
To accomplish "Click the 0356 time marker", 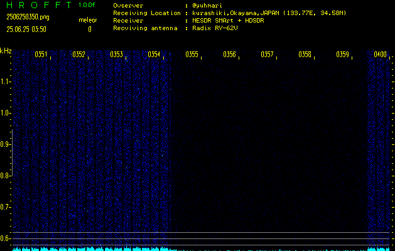I will [229, 55].
